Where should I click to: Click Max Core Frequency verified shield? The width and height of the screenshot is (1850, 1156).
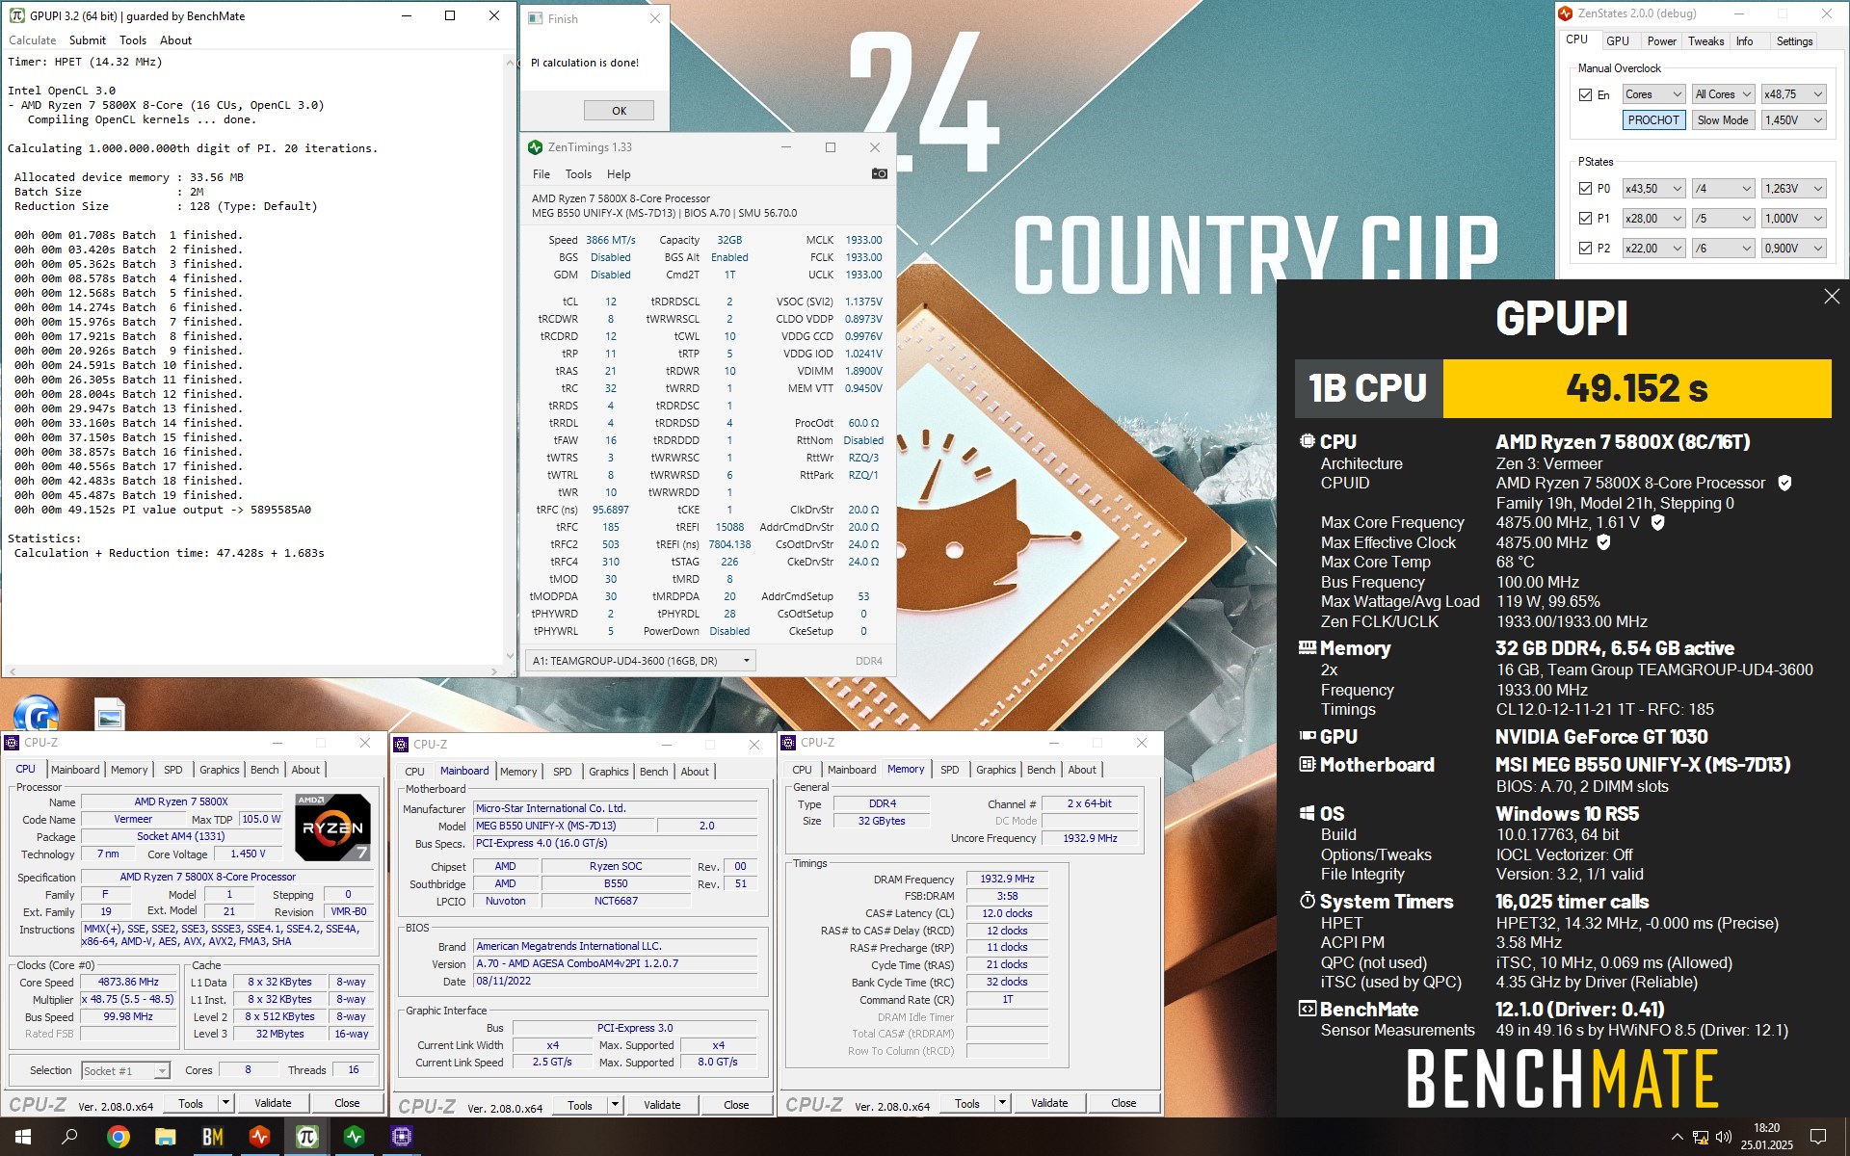(x=1658, y=522)
